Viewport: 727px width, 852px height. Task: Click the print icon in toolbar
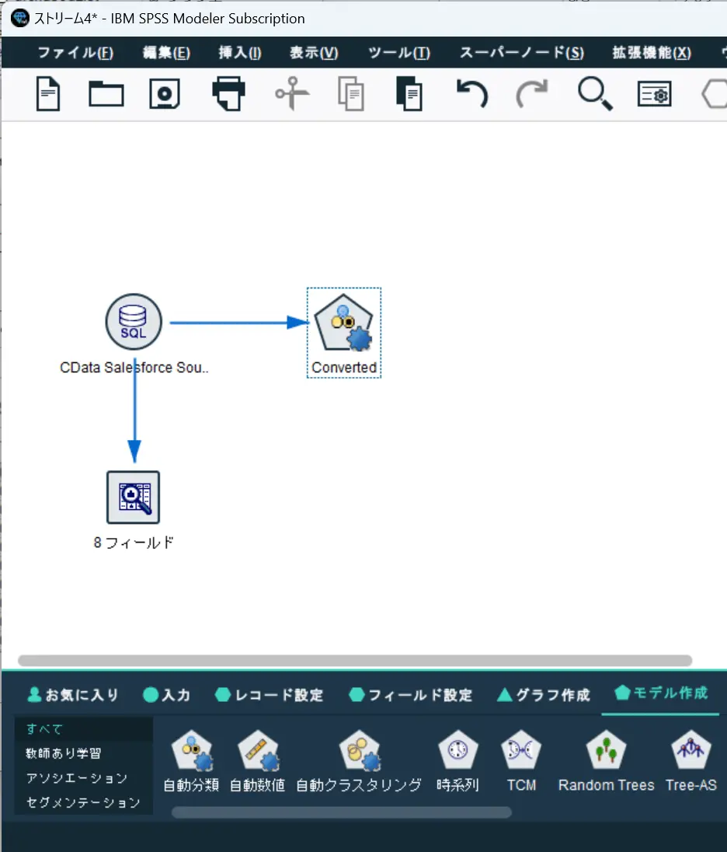click(x=228, y=94)
